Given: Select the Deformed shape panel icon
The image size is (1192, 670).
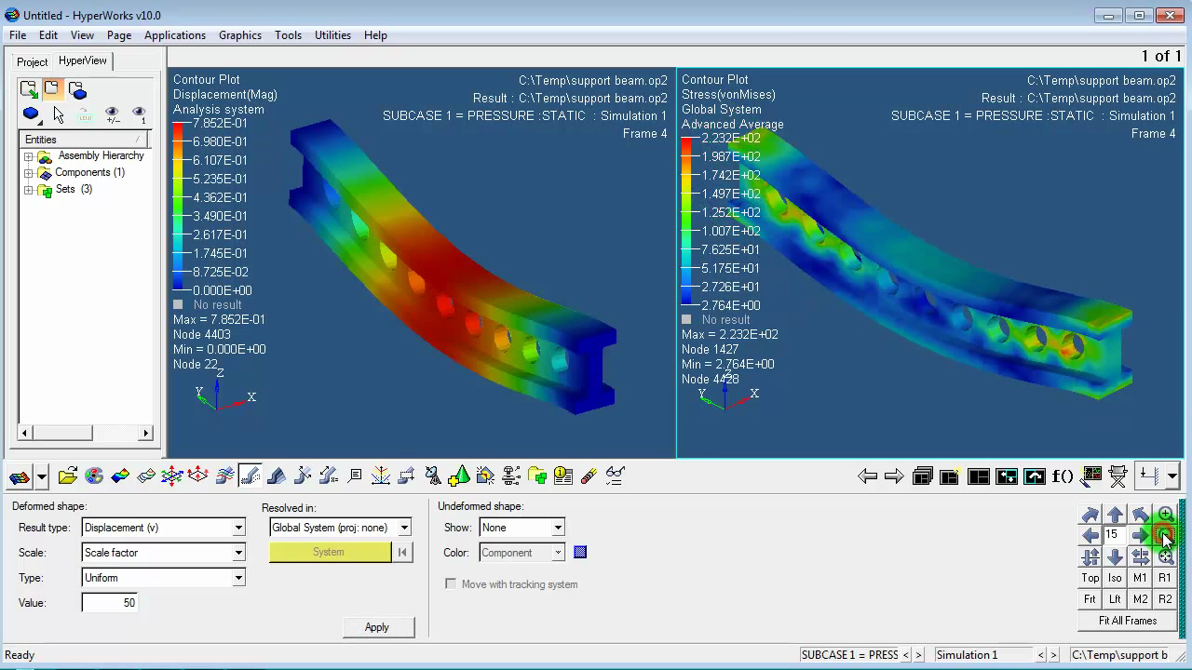Looking at the screenshot, I should coord(250,476).
